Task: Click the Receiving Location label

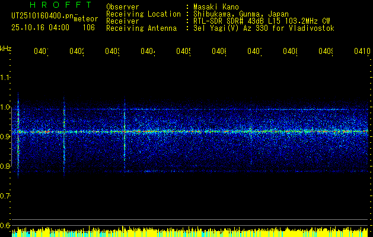Action: coord(144,14)
